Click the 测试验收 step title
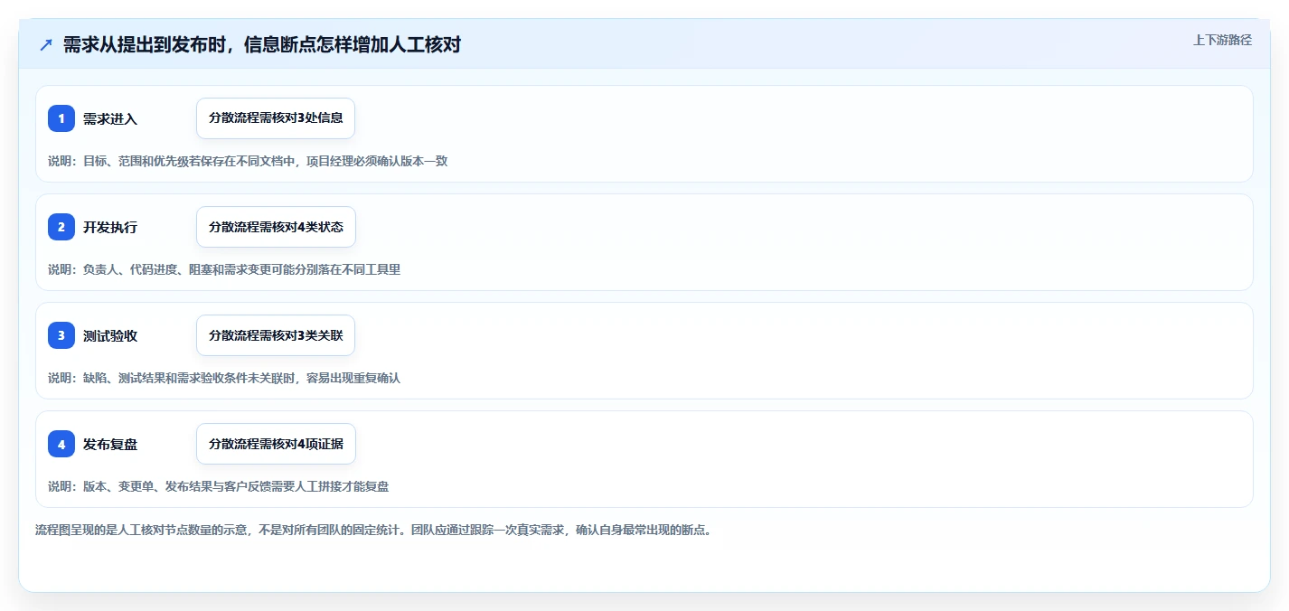The height and width of the screenshot is (611, 1289). point(110,335)
